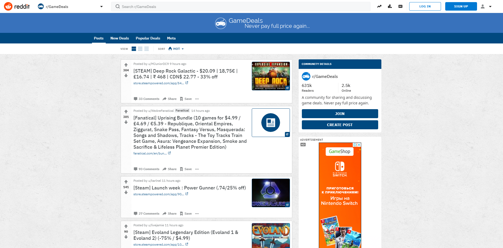Open the Meta tab
The image size is (503, 248).
click(x=171, y=38)
